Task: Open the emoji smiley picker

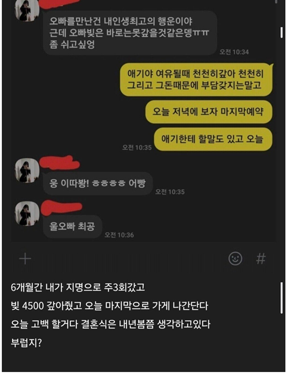Action: [235, 259]
